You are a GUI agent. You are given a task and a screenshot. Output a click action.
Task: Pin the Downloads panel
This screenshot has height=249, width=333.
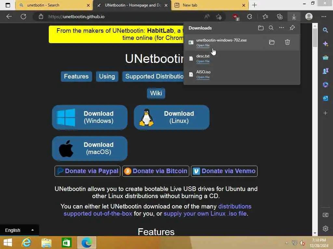coord(292,28)
